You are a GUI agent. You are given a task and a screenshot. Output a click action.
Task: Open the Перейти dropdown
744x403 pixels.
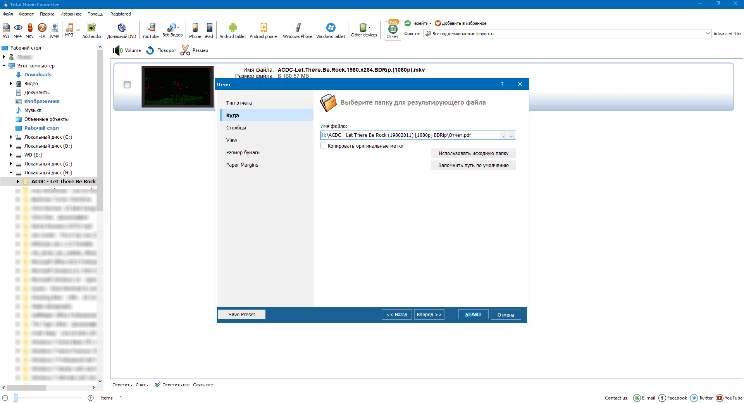tap(418, 23)
